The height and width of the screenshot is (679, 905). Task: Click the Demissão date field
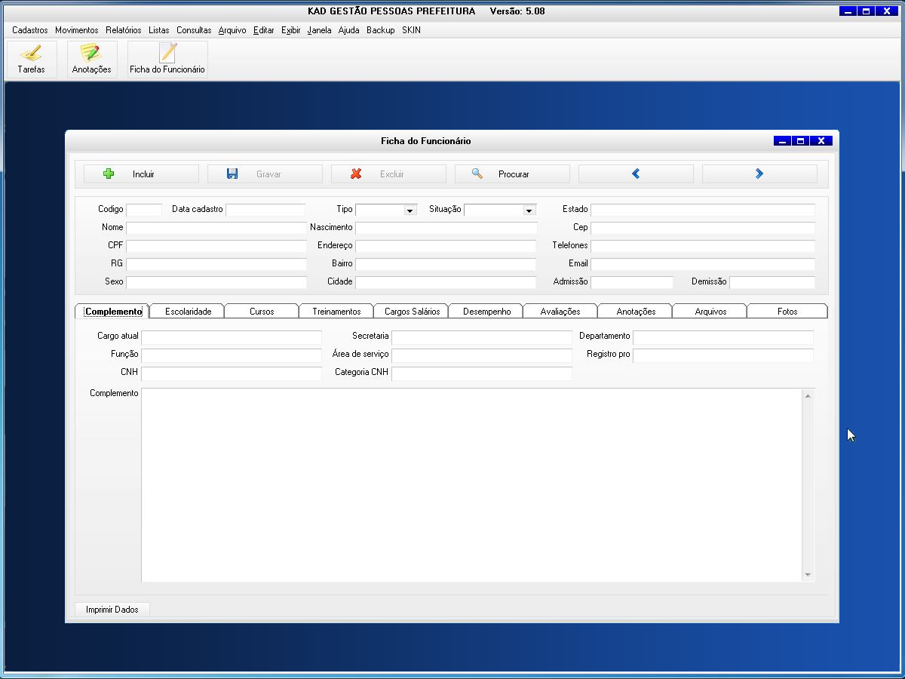coord(772,282)
